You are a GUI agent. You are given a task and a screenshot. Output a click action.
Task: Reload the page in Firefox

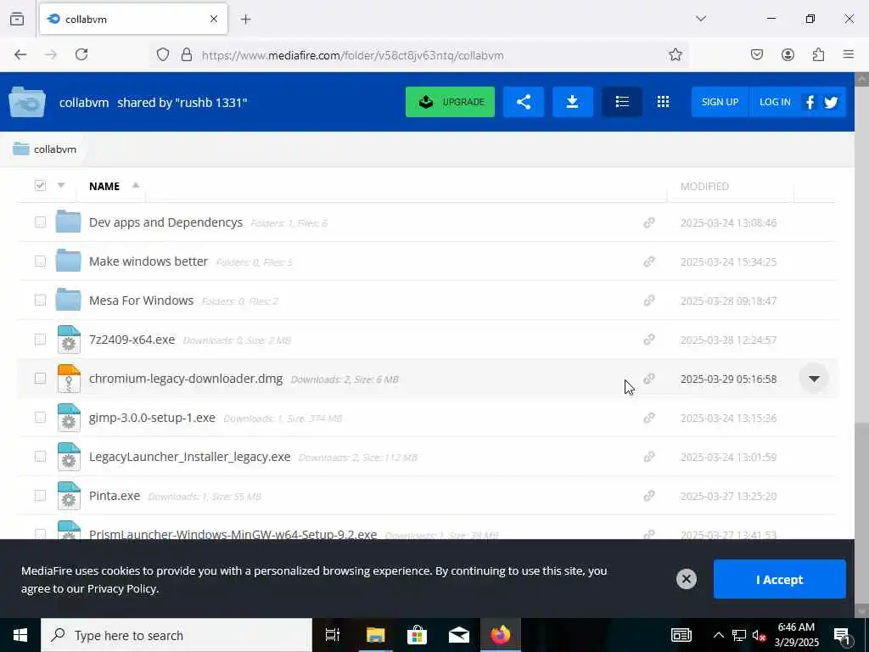click(x=81, y=54)
